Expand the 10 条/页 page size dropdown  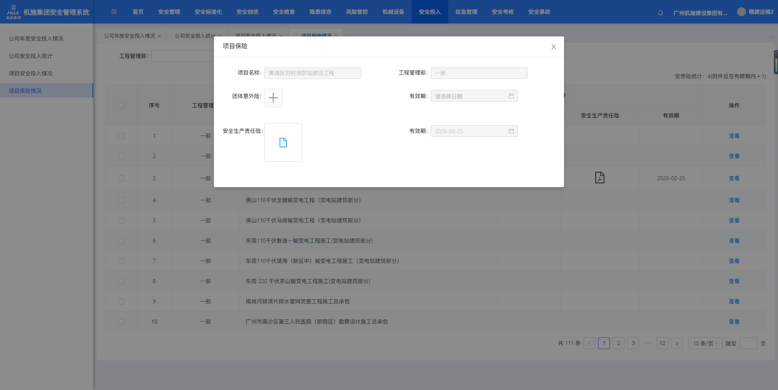coord(705,343)
